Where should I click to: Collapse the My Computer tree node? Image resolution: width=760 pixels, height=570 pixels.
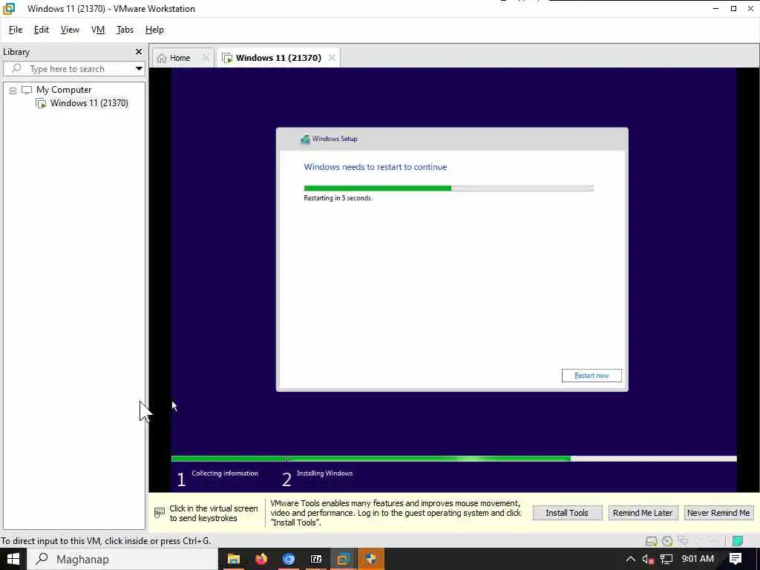(13, 91)
